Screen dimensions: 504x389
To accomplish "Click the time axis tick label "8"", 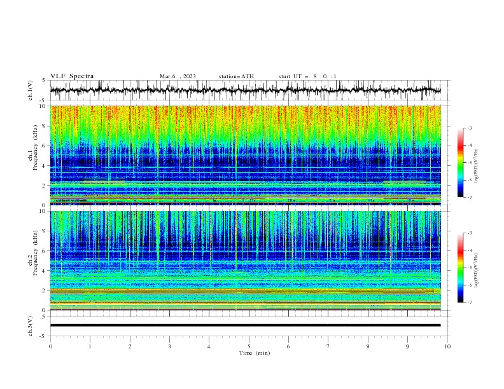I will pos(368,346).
